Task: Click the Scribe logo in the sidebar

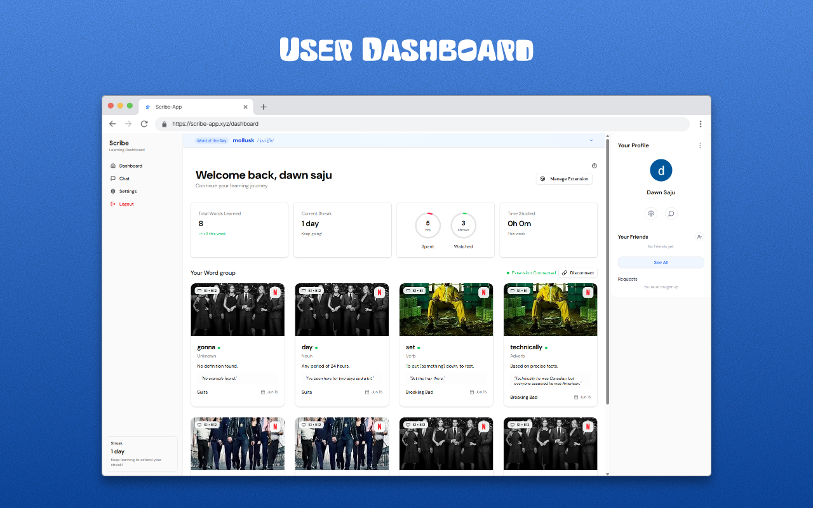Action: point(119,143)
